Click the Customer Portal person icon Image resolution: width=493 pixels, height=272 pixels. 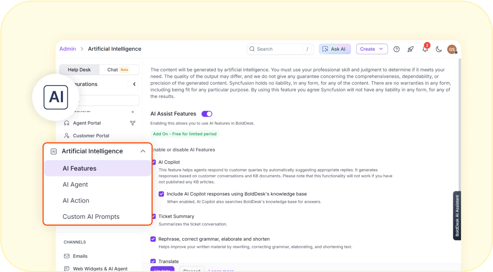pyautogui.click(x=67, y=136)
